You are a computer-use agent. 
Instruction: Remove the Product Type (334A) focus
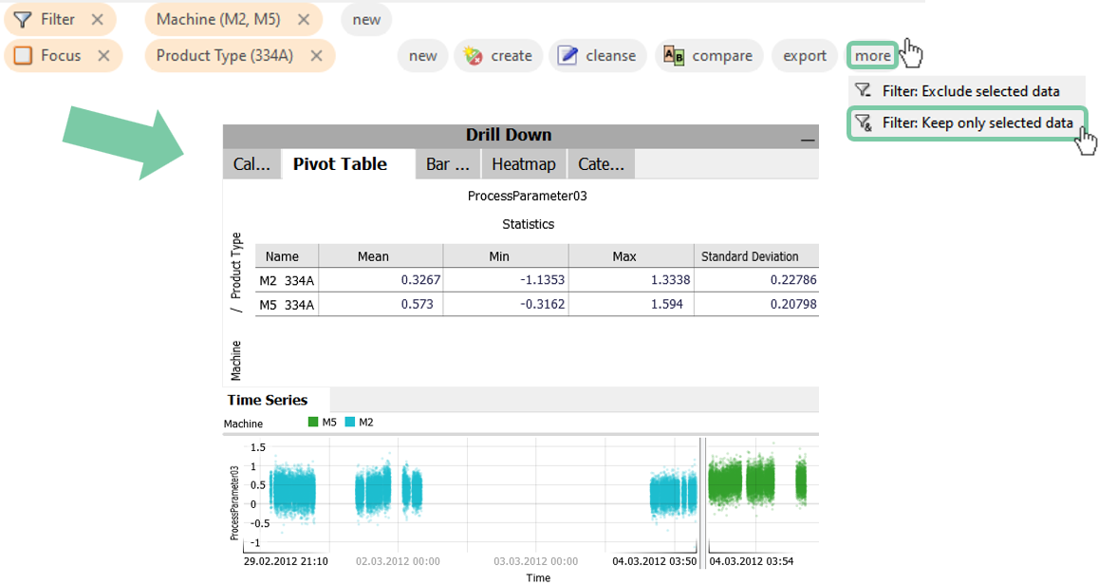click(316, 56)
